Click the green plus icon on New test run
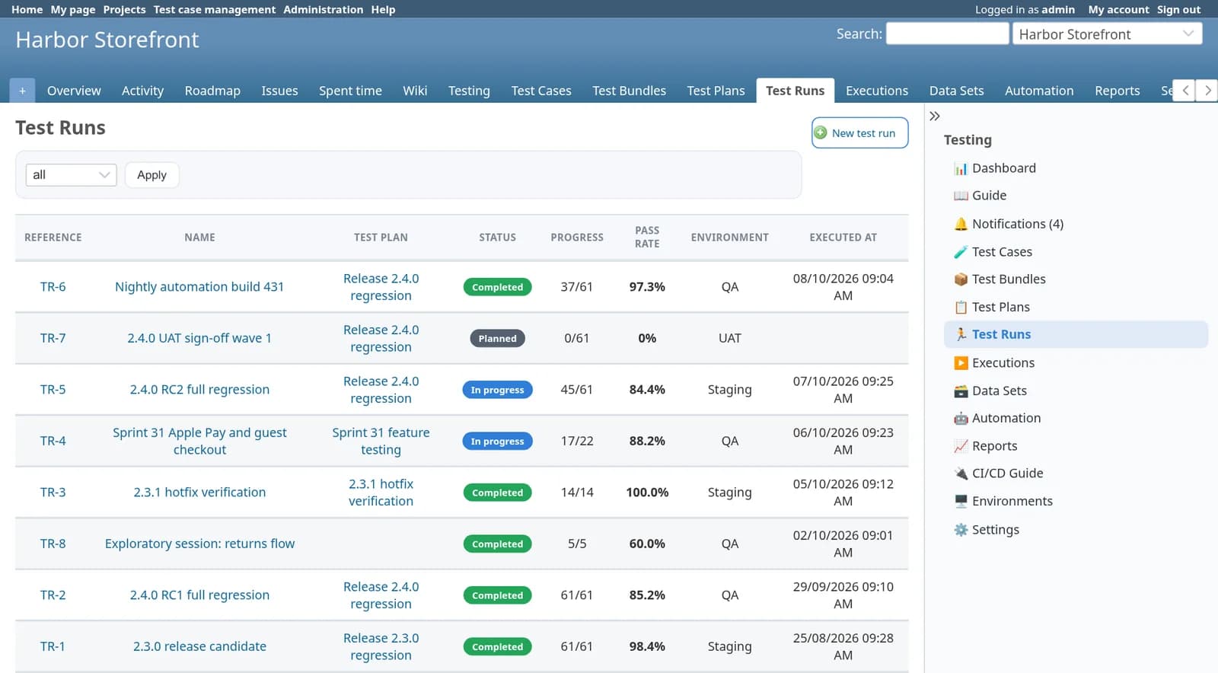The width and height of the screenshot is (1218, 673). pos(821,132)
